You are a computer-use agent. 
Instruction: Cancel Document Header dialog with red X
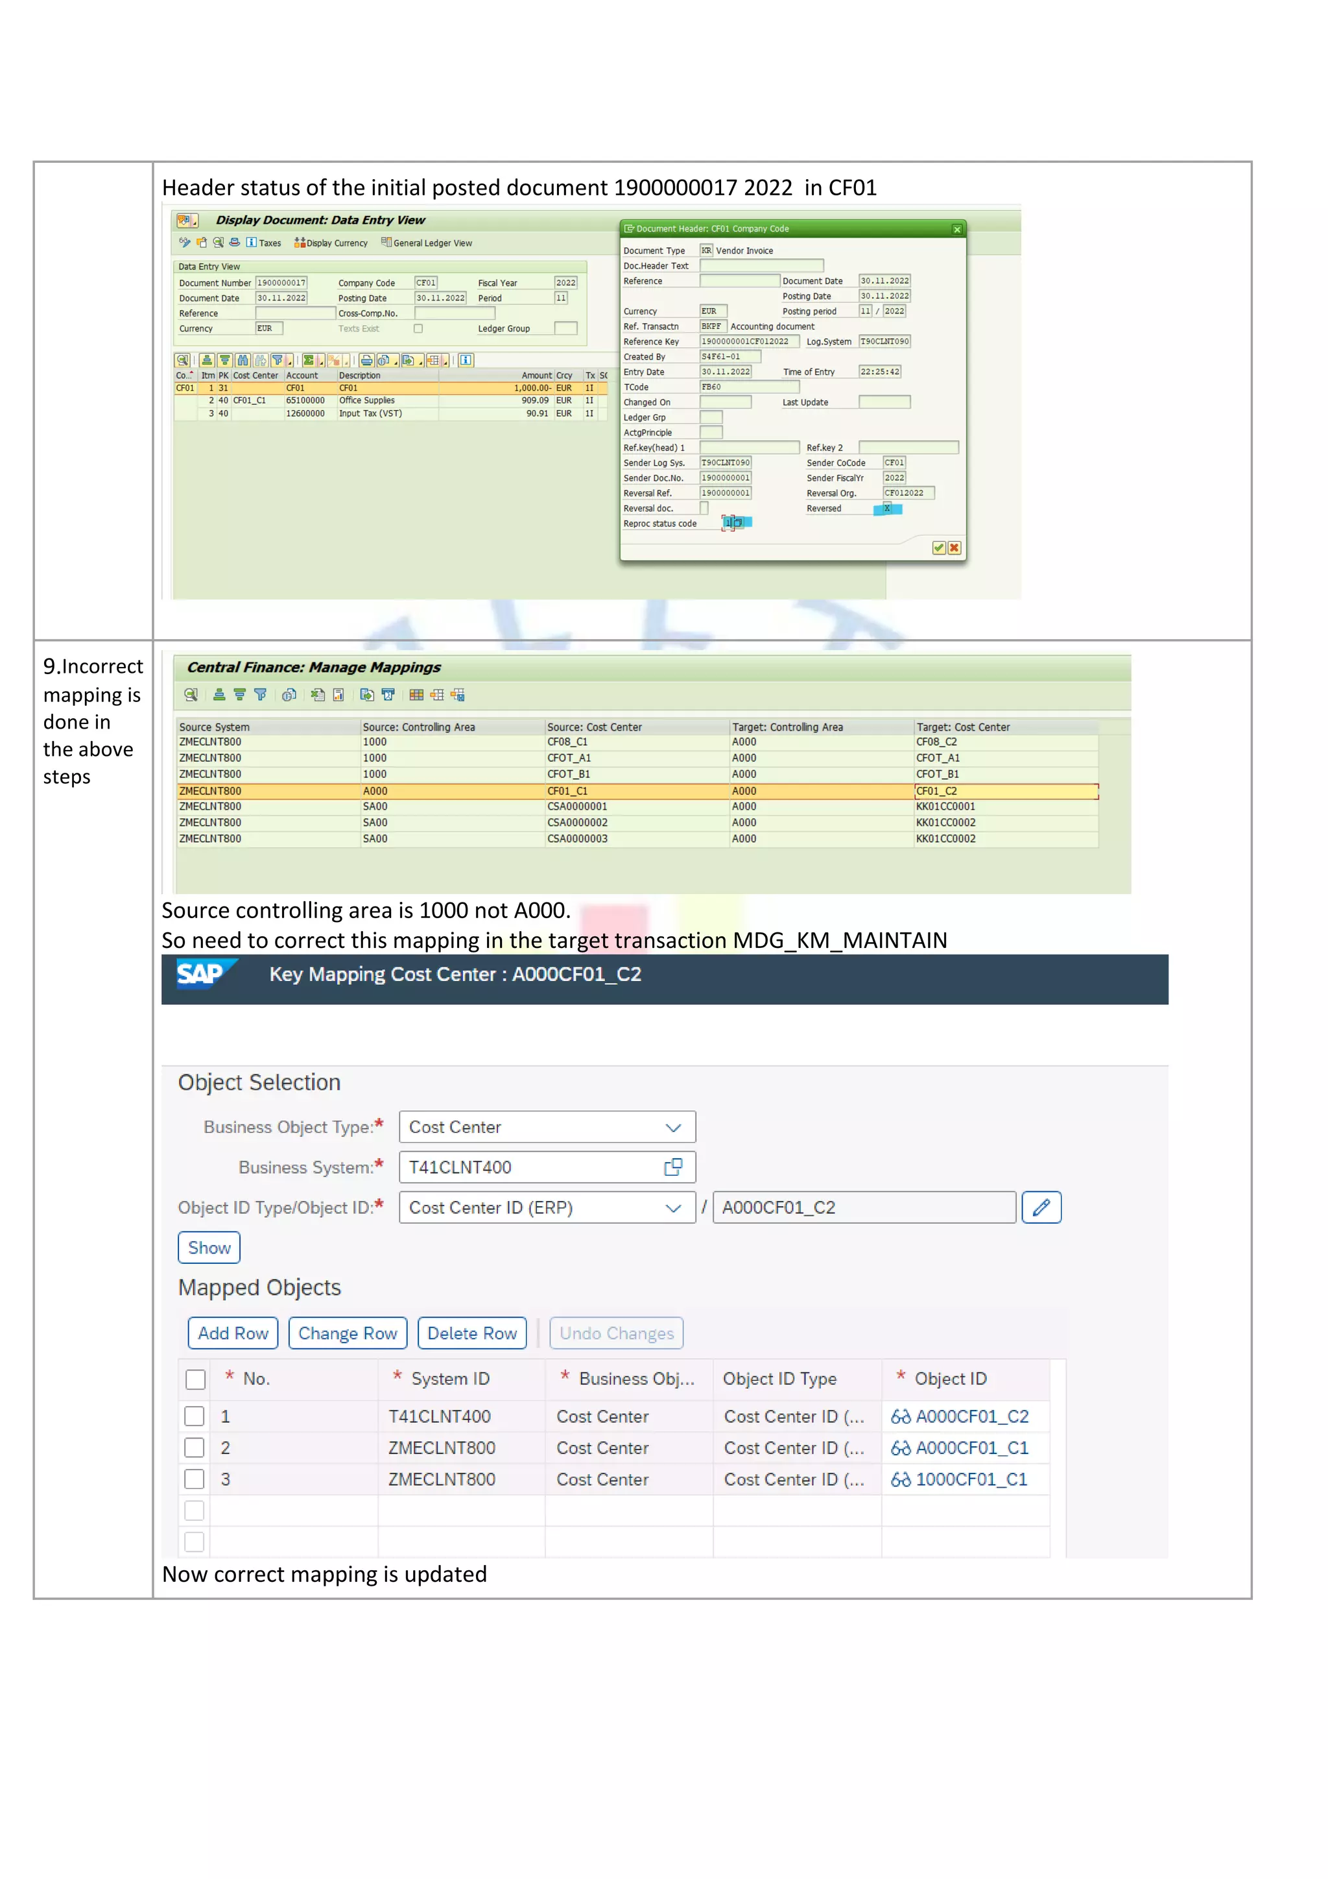(x=954, y=548)
